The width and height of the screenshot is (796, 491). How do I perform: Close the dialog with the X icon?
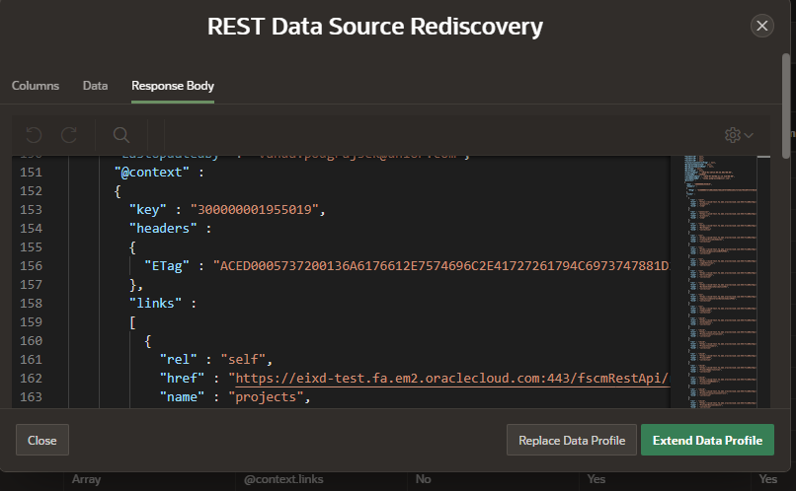point(761,27)
